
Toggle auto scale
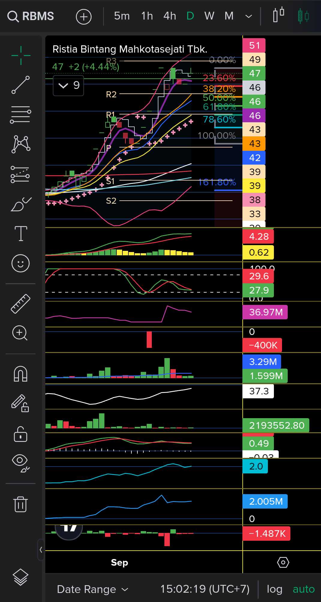pos(304,589)
